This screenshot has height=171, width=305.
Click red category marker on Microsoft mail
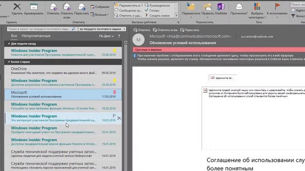[114, 92]
